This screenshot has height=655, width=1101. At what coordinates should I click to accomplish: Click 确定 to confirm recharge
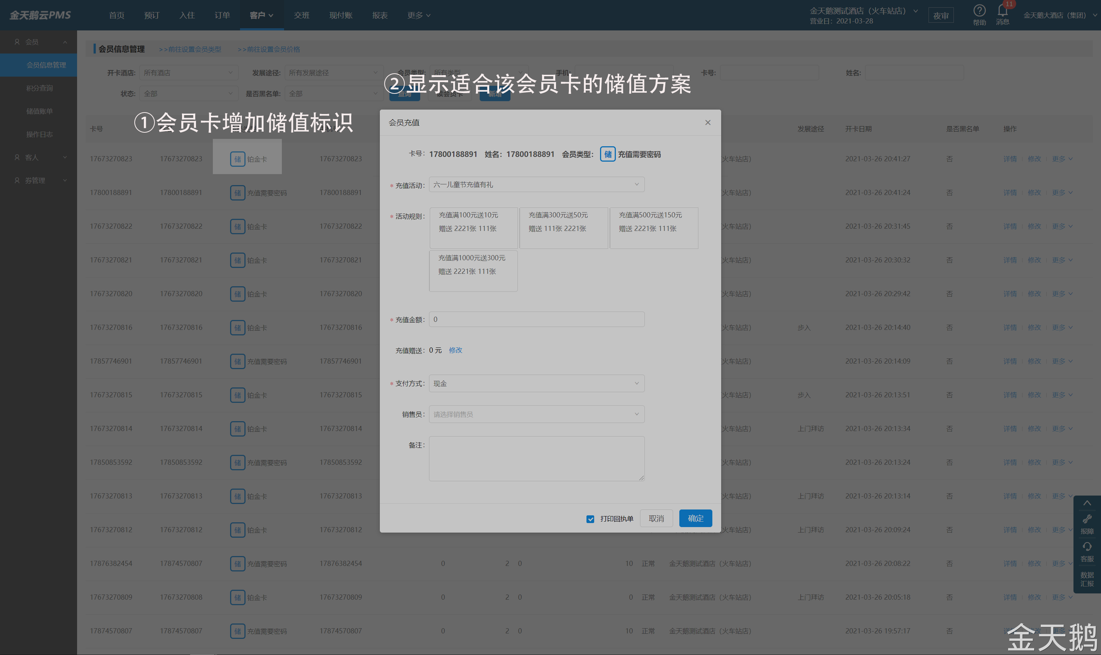695,518
